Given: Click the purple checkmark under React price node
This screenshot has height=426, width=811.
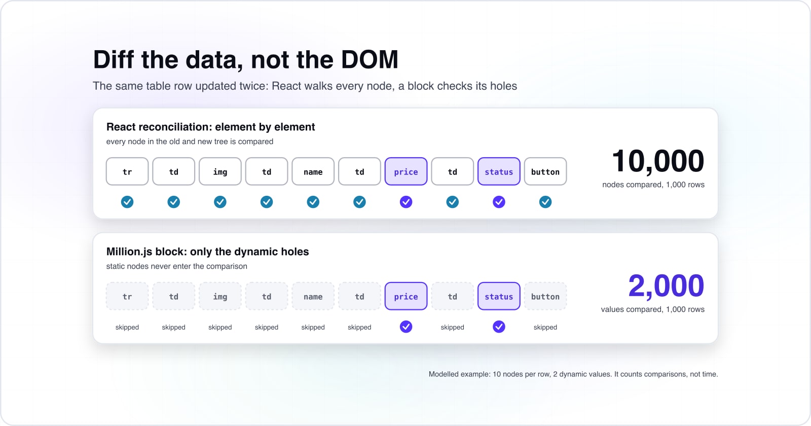Looking at the screenshot, I should tap(406, 202).
